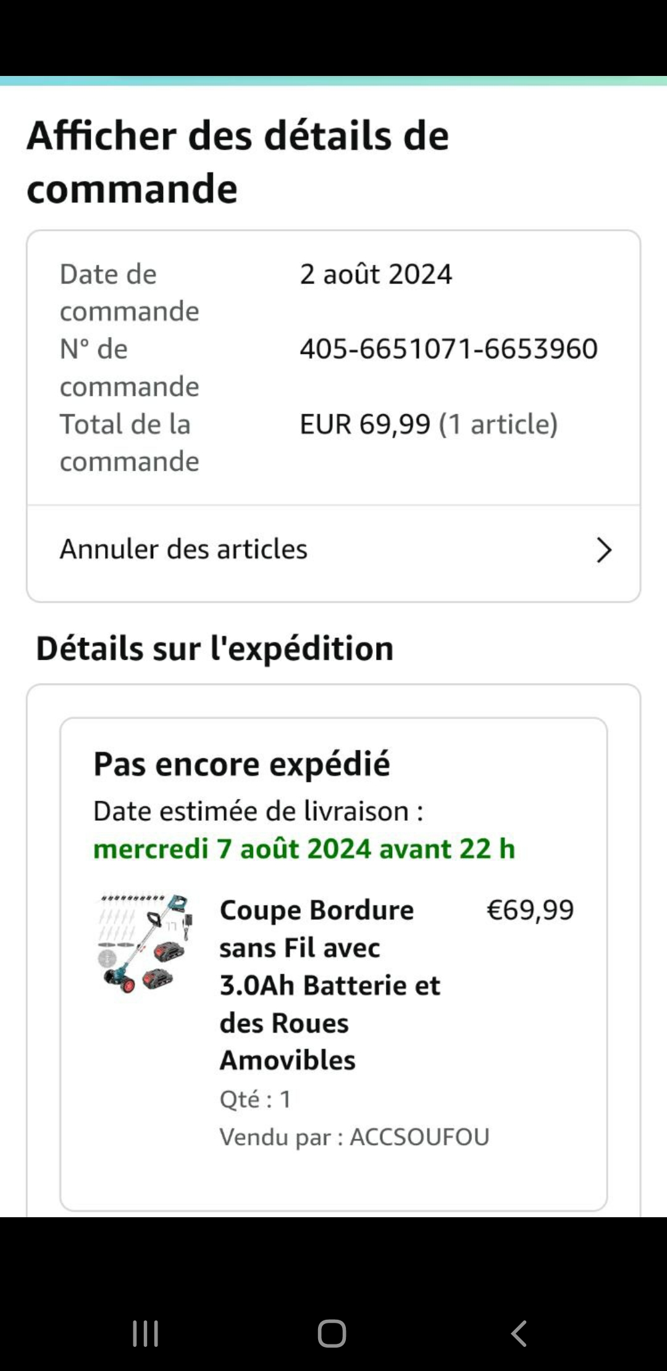Tap the Android back arrow icon
The height and width of the screenshot is (1371, 667).
(519, 1333)
